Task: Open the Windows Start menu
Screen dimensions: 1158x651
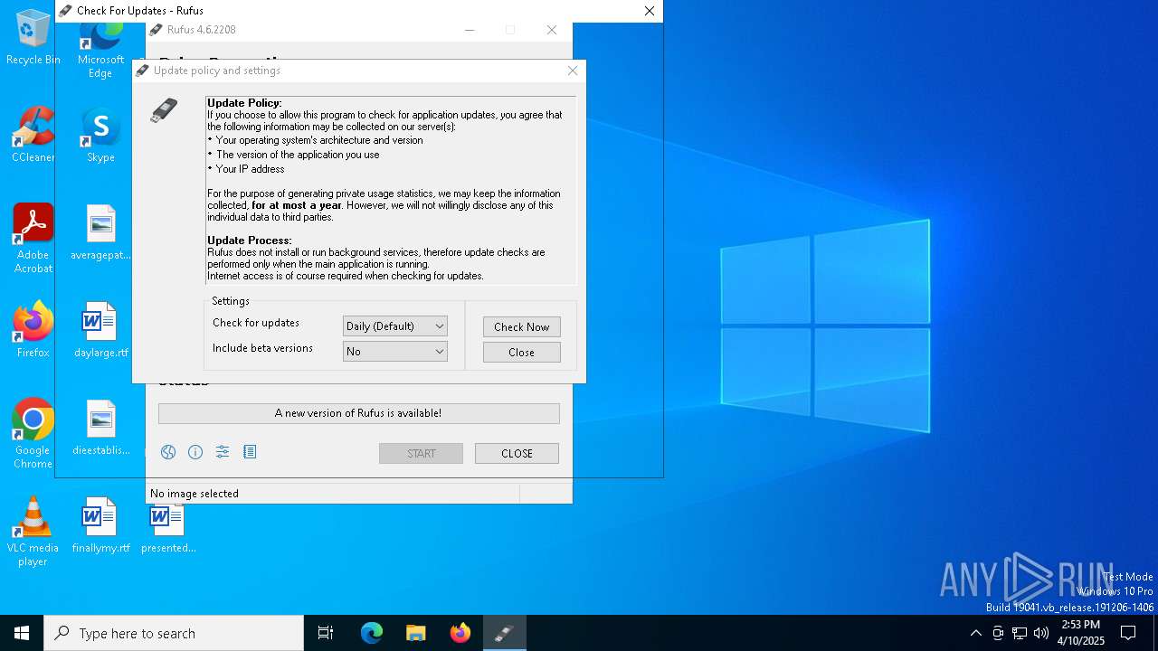Action: (x=22, y=633)
